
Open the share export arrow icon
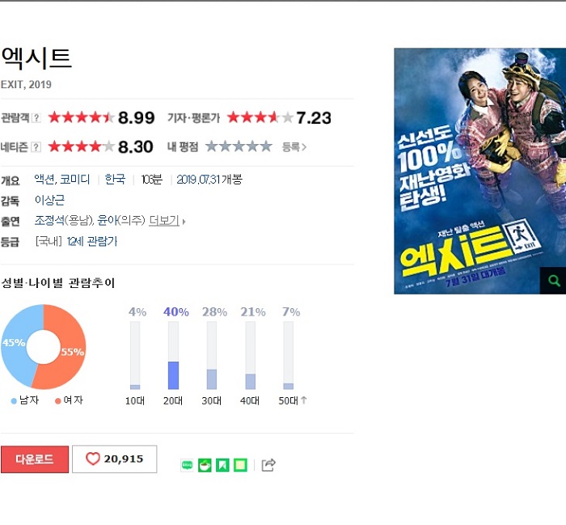268,464
